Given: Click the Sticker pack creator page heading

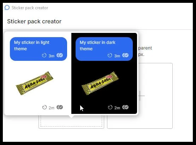Looking at the screenshot, I should (34, 21).
